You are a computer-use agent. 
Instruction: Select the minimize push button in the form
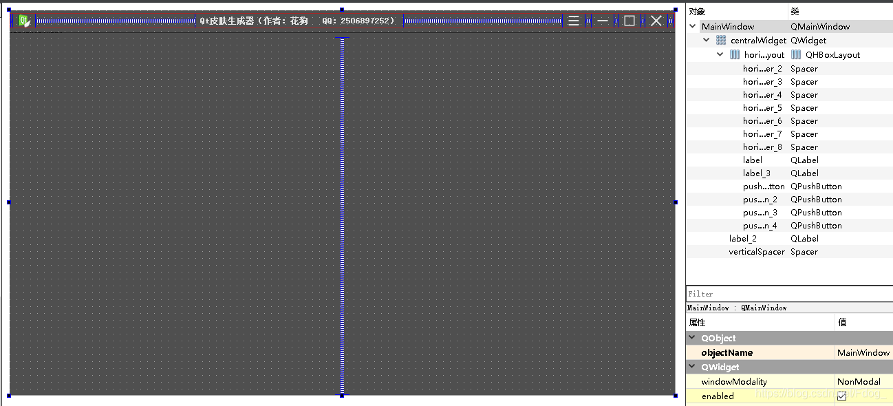(603, 21)
